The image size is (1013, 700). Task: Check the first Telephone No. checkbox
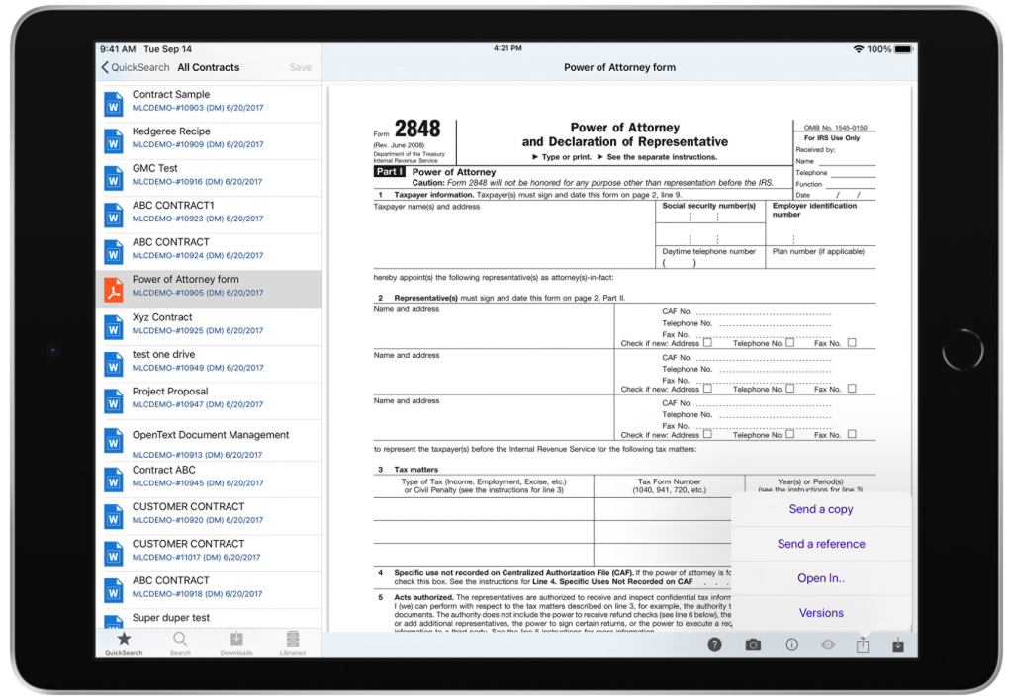(x=789, y=342)
